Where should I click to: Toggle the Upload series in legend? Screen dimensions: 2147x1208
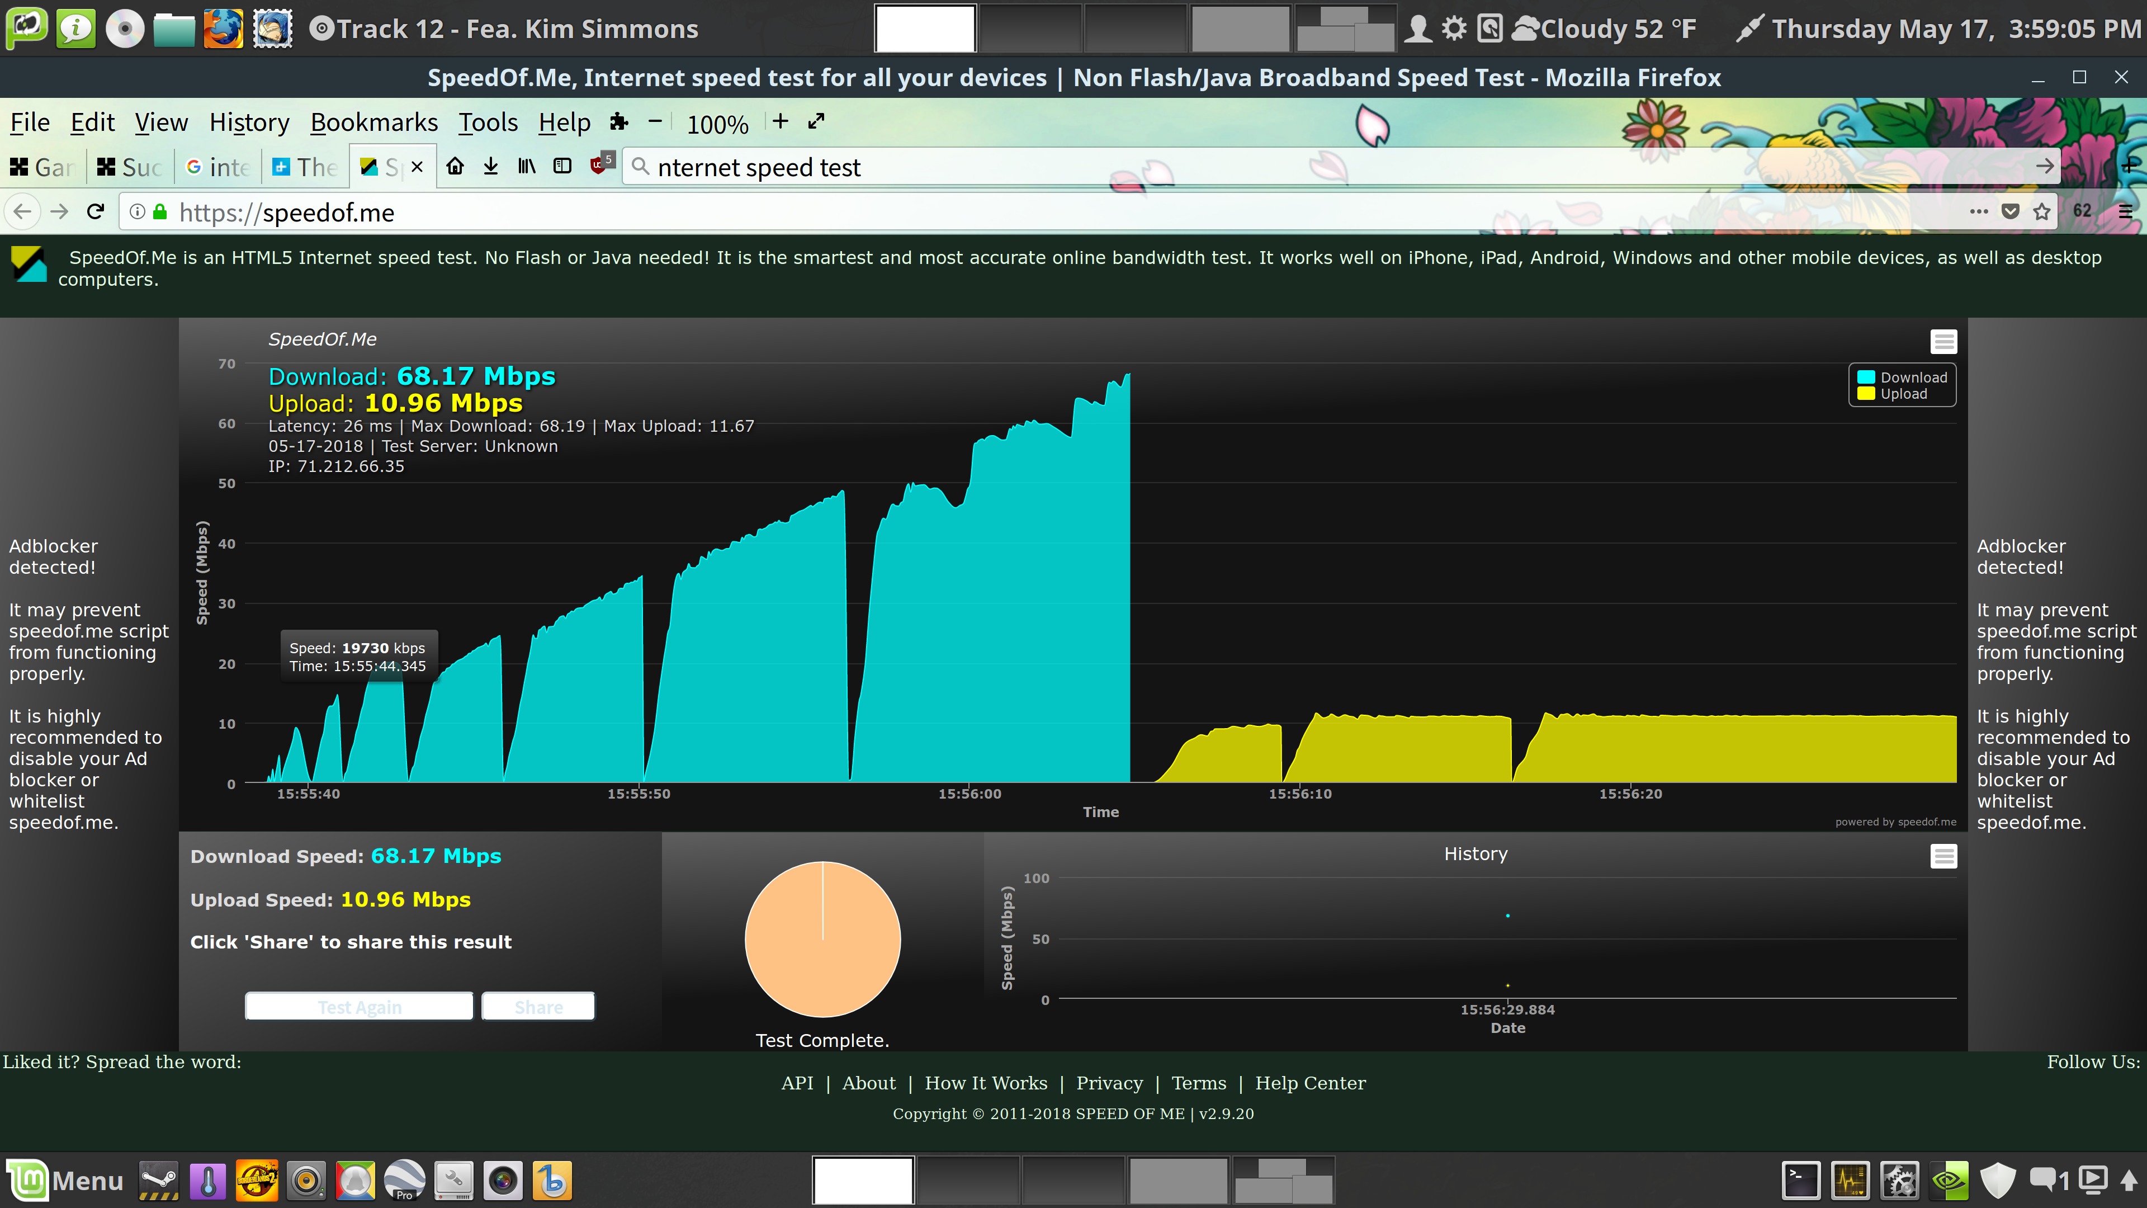coord(1893,394)
